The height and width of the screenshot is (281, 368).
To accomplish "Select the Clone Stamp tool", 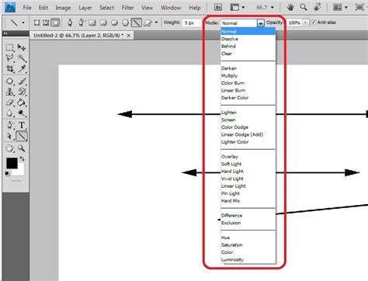I will tap(9, 92).
